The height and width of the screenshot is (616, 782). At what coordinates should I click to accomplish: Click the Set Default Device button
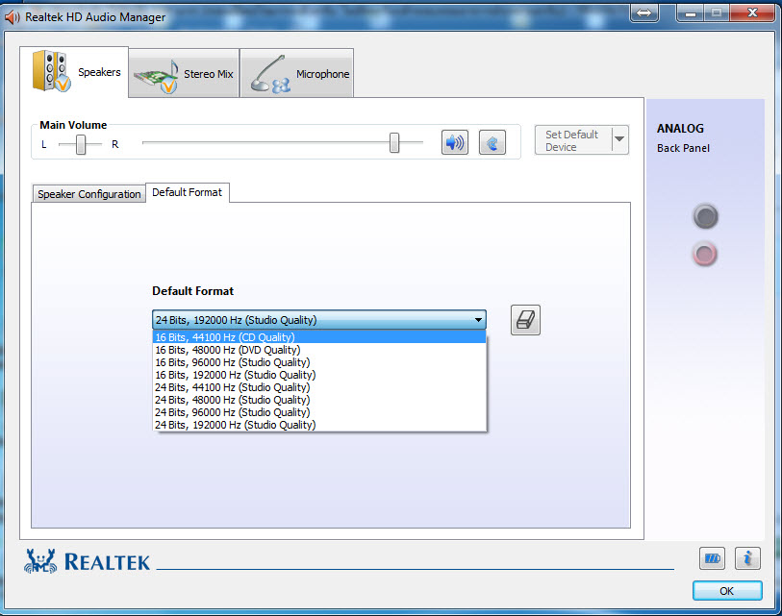pos(573,140)
